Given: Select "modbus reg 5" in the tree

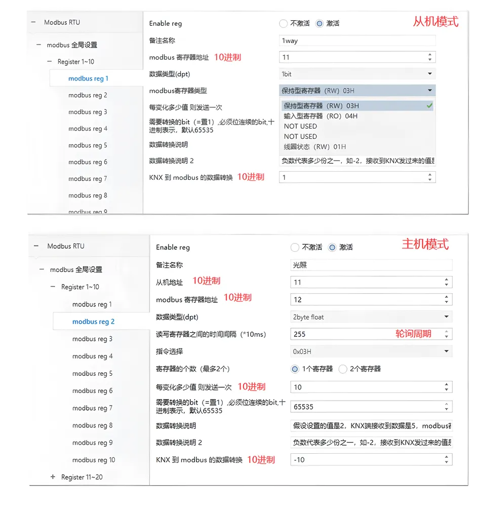Looking at the screenshot, I should (87, 145).
